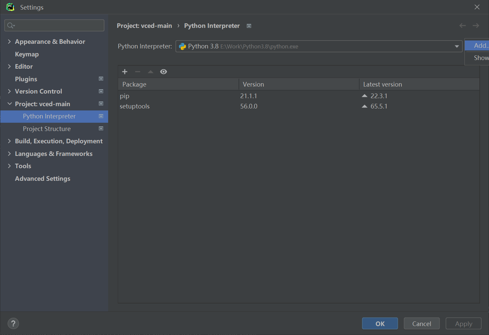Open Keymap settings
Viewport: 489px width, 335px height.
pyautogui.click(x=27, y=54)
